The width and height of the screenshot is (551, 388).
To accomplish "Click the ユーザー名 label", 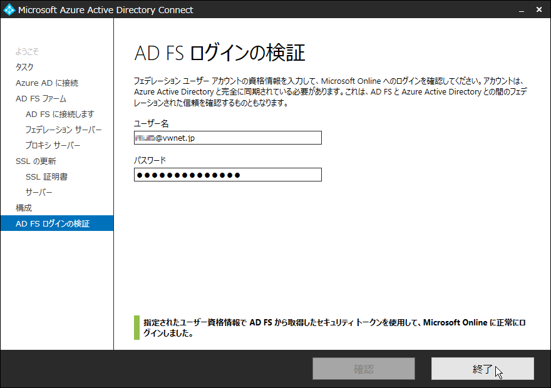I will [151, 124].
